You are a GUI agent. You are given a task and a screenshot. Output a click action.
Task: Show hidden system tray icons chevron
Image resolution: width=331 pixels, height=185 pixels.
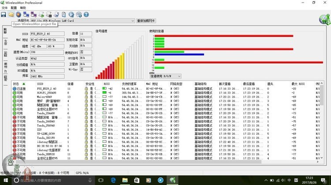(266, 180)
